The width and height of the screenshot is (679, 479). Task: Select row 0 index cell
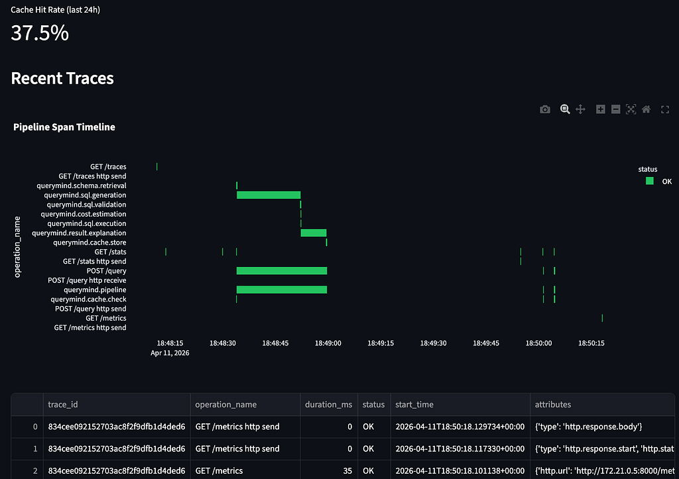[x=27, y=427]
